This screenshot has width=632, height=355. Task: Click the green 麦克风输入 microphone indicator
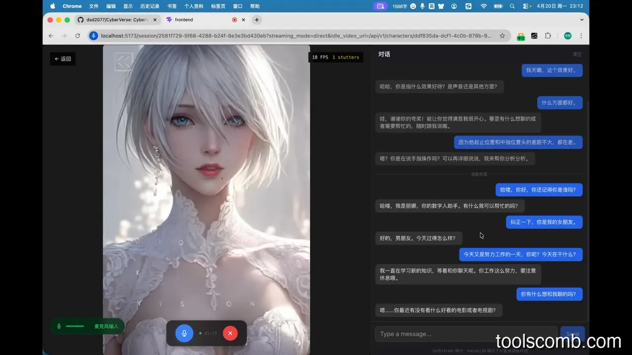tap(87, 326)
